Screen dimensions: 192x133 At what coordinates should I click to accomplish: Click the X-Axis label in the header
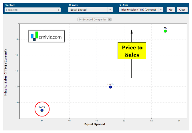click(x=73, y=5)
